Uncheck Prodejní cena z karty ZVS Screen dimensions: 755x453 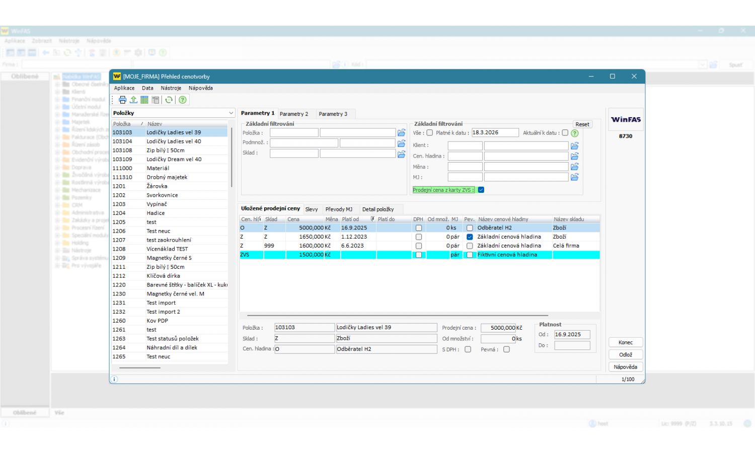coord(481,190)
